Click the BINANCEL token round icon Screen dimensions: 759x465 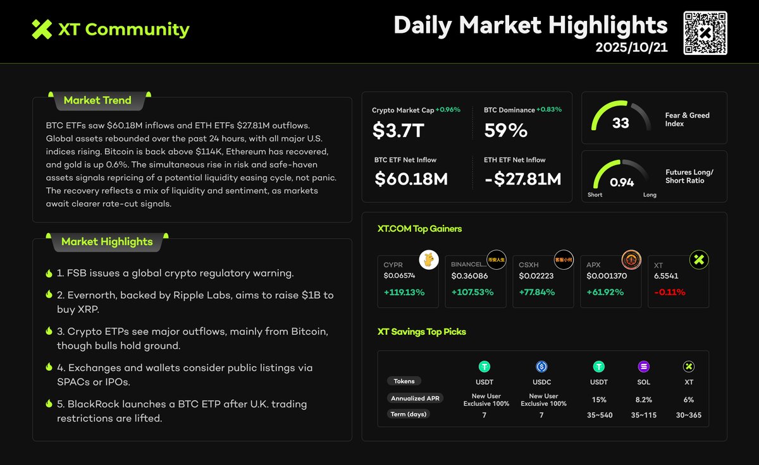click(x=497, y=259)
